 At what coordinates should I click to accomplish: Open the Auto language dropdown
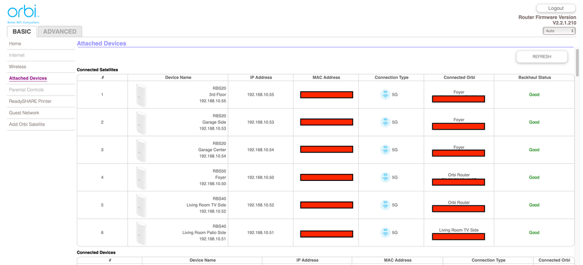(x=559, y=31)
